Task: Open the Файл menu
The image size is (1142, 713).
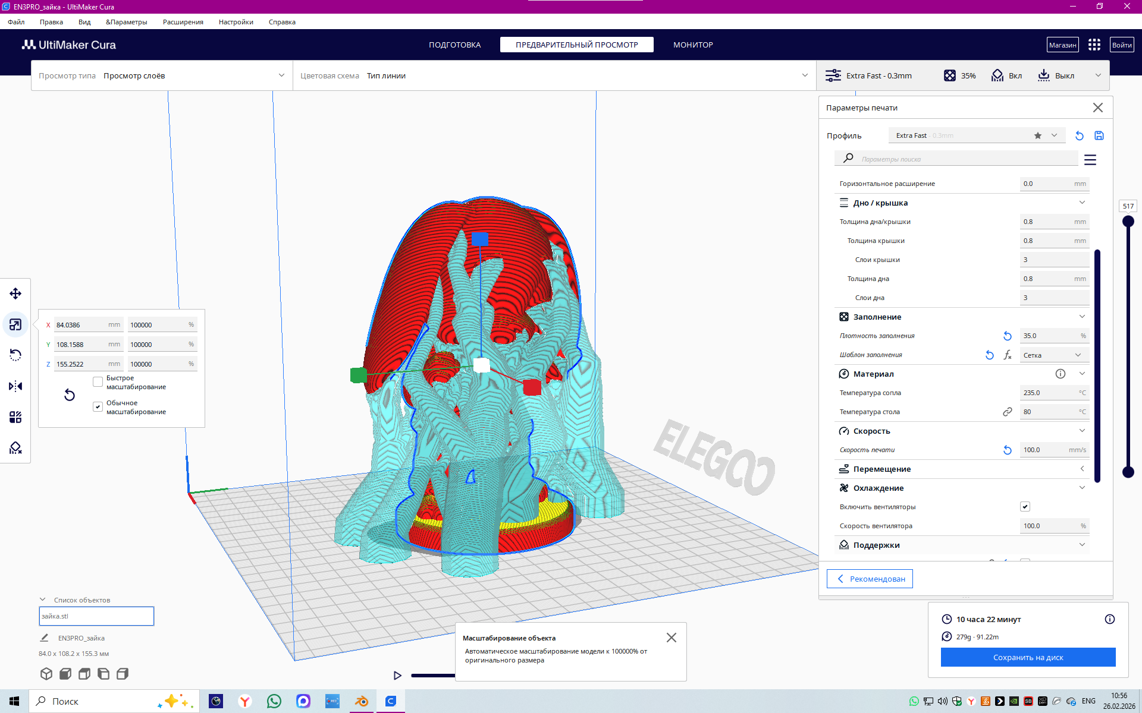Action: (x=16, y=22)
